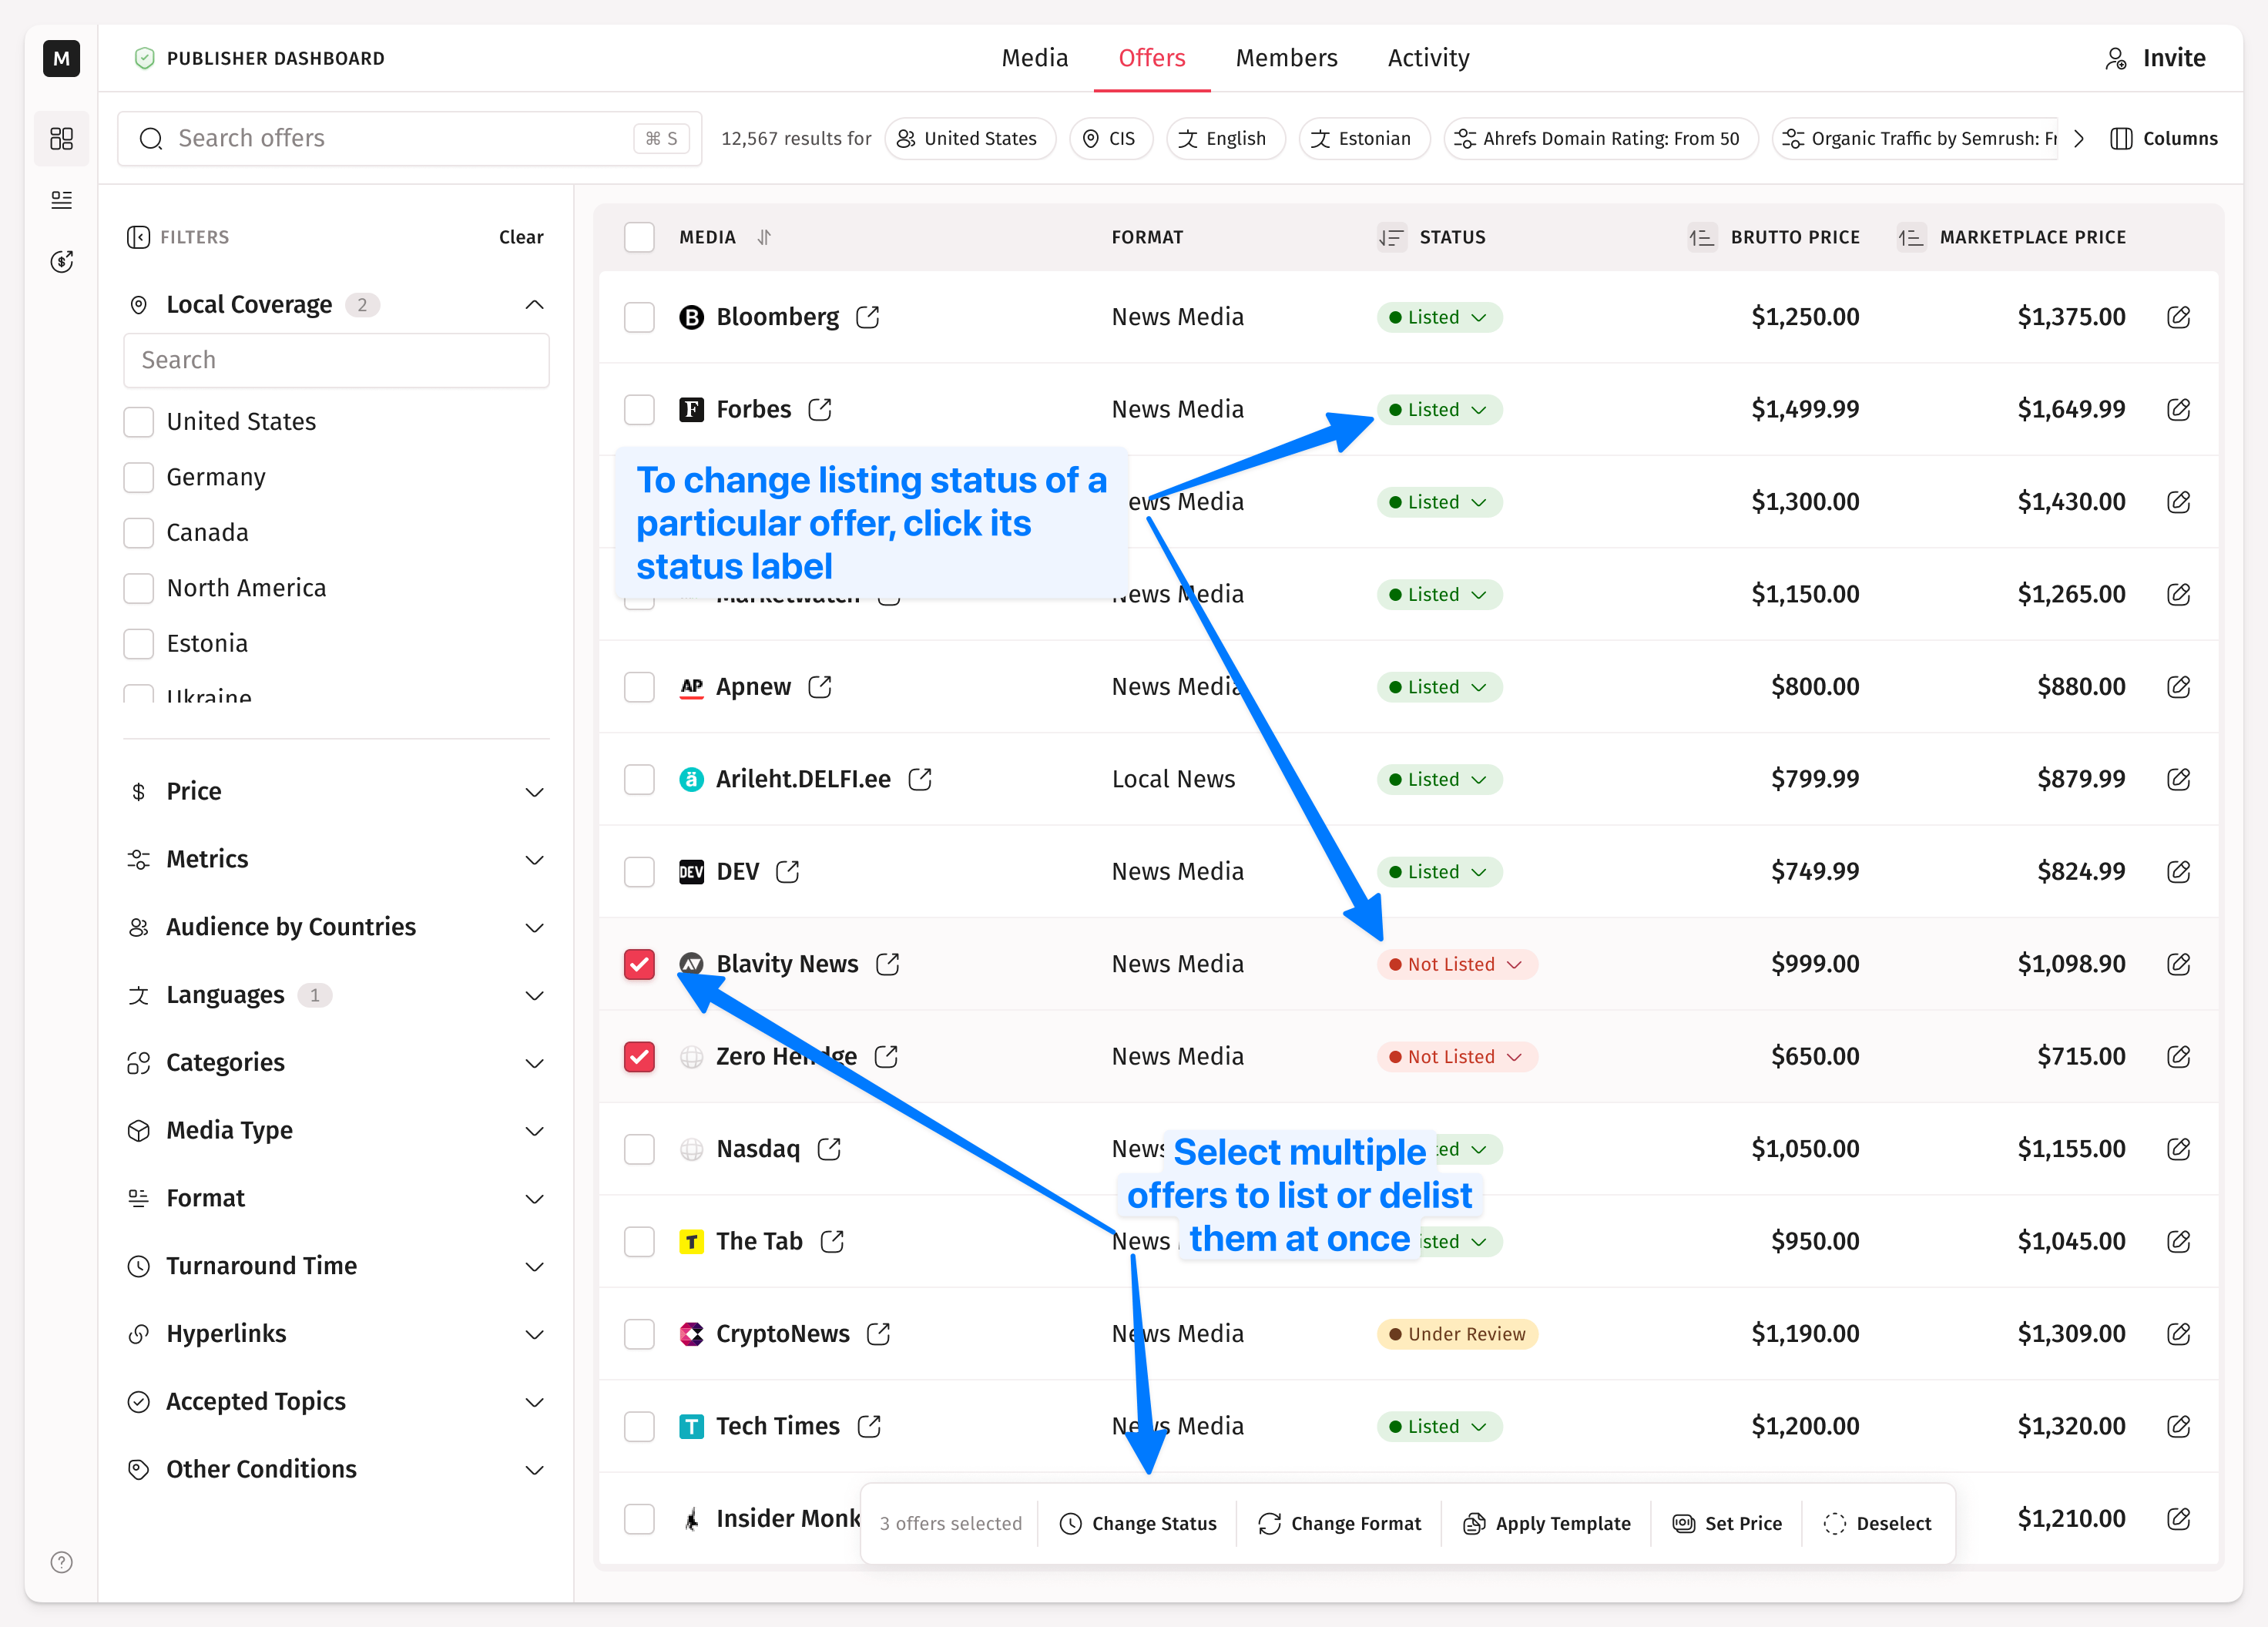Viewport: 2268px width, 1627px height.
Task: Focus the Search offers field
Action: click(400, 138)
